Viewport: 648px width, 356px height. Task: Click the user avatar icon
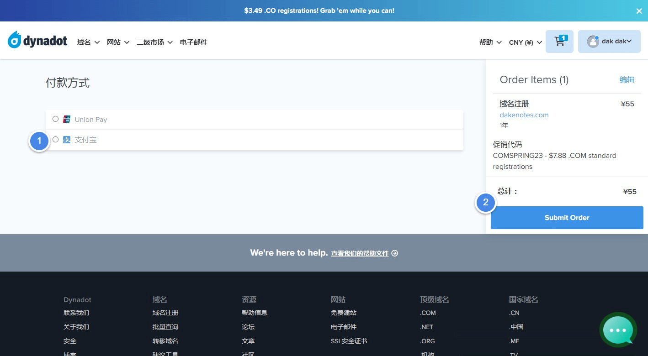pyautogui.click(x=593, y=42)
